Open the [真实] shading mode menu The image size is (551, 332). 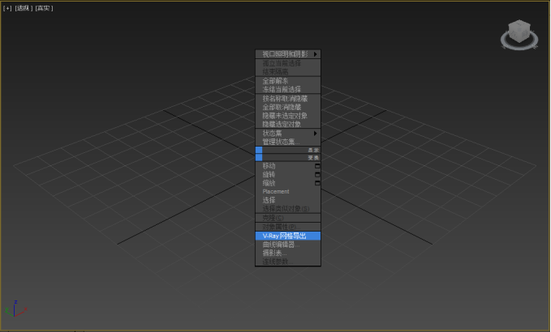coord(44,8)
